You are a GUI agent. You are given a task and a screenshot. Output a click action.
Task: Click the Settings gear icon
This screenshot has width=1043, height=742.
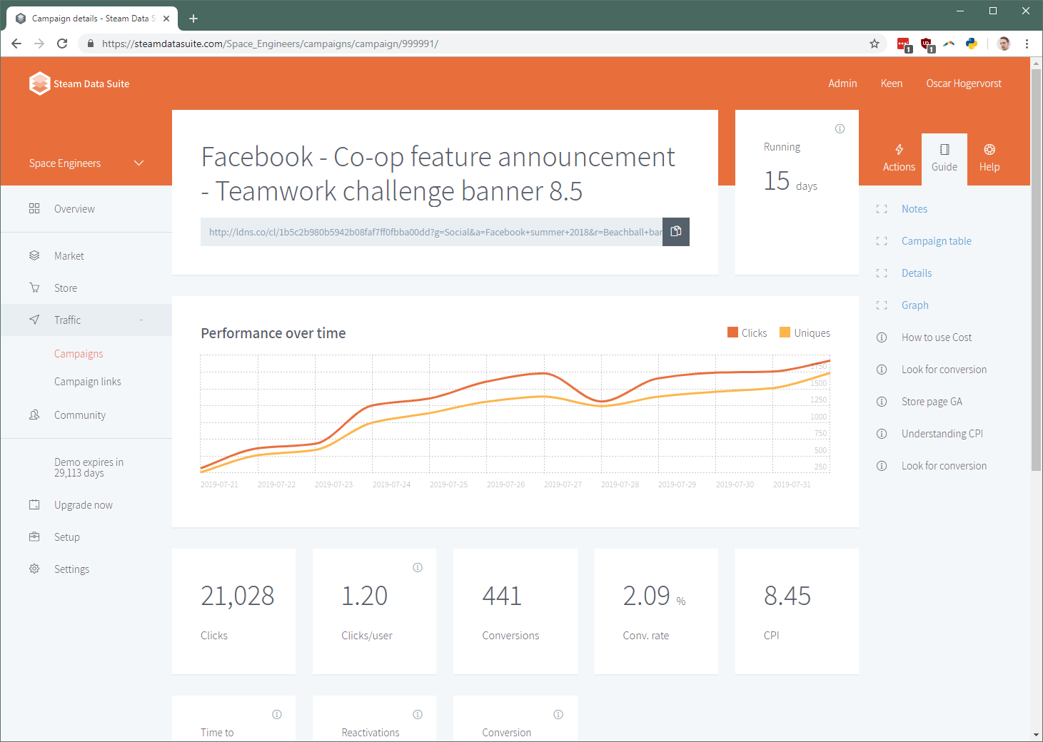[x=34, y=569]
